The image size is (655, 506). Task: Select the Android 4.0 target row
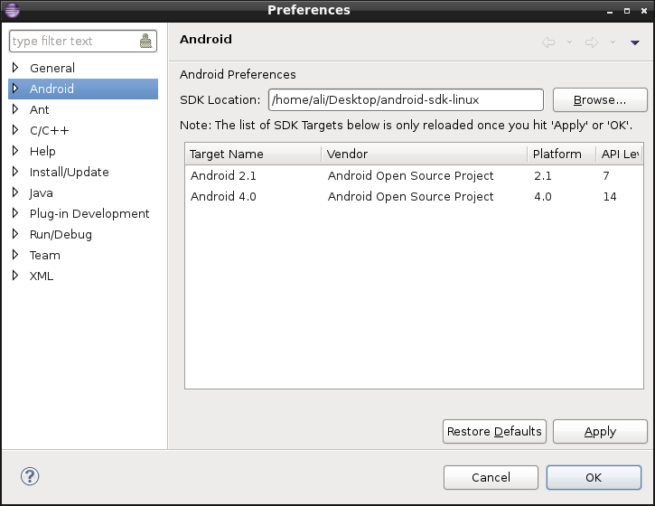click(x=414, y=196)
